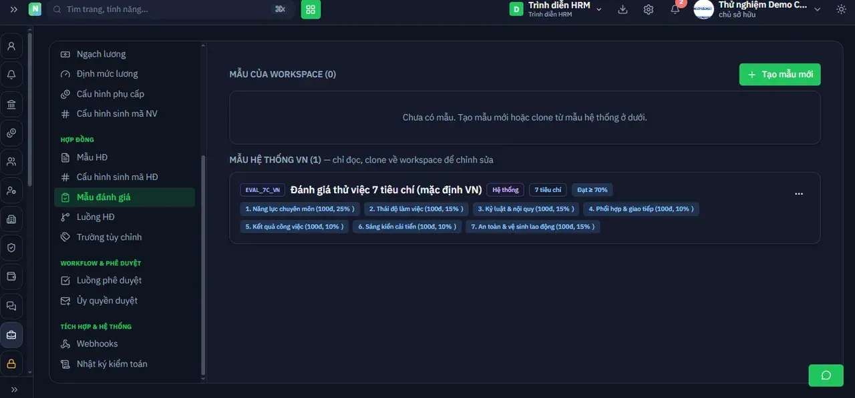Click the title Đánh giá thử việc 7 tiêu chí
The image size is (855, 398).
(386, 190)
